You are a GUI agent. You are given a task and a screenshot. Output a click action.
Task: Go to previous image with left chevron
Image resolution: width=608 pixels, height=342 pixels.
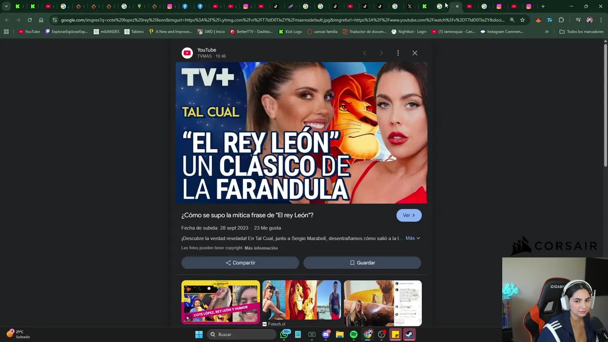(364, 53)
